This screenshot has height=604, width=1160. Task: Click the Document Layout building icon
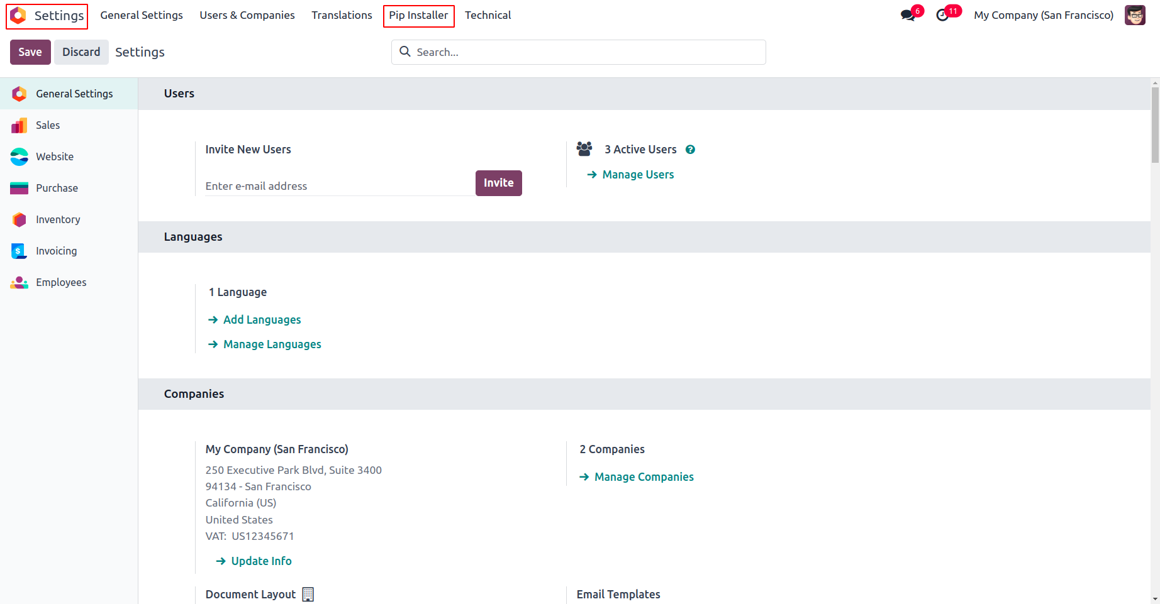(x=308, y=595)
